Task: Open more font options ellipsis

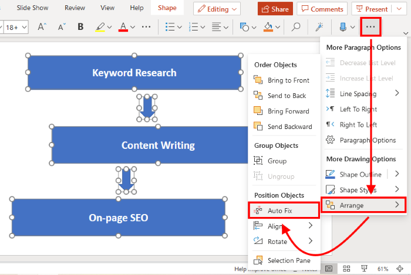Action: (x=146, y=27)
